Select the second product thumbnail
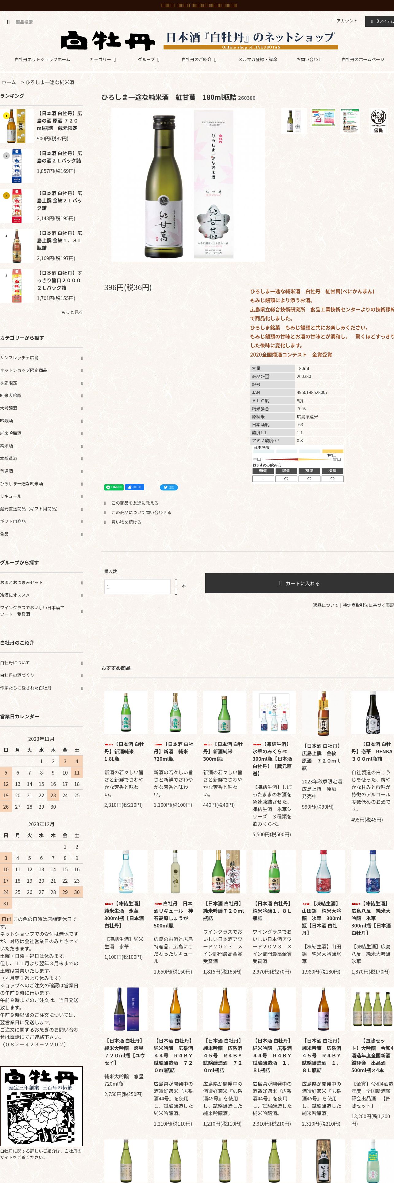This screenshot has width=394, height=1183. pos(323,118)
